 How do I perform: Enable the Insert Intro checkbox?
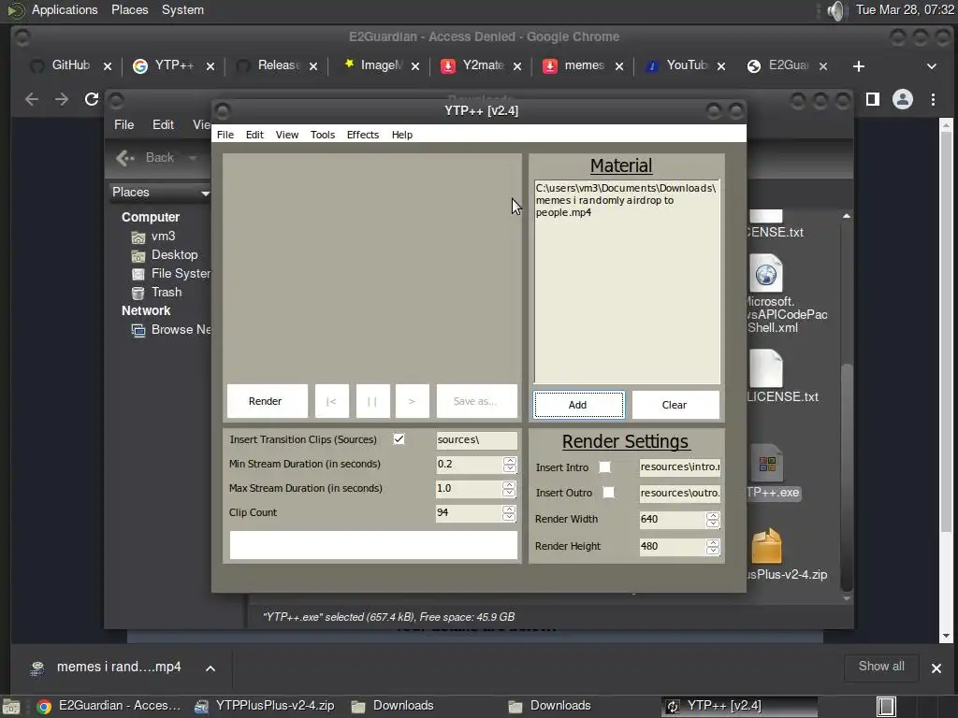[x=604, y=467]
